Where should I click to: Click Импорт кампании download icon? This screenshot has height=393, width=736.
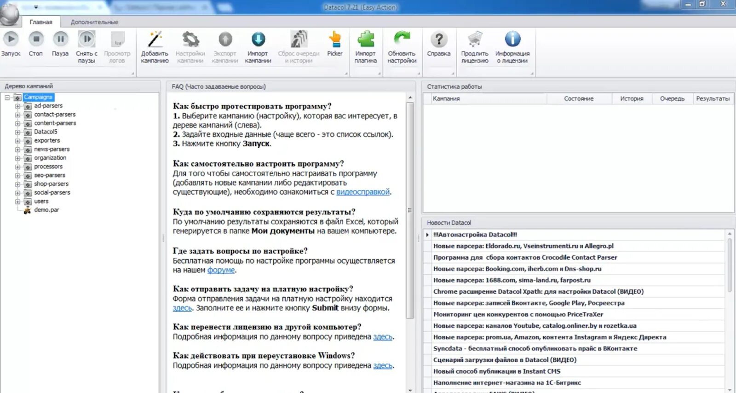coord(258,39)
